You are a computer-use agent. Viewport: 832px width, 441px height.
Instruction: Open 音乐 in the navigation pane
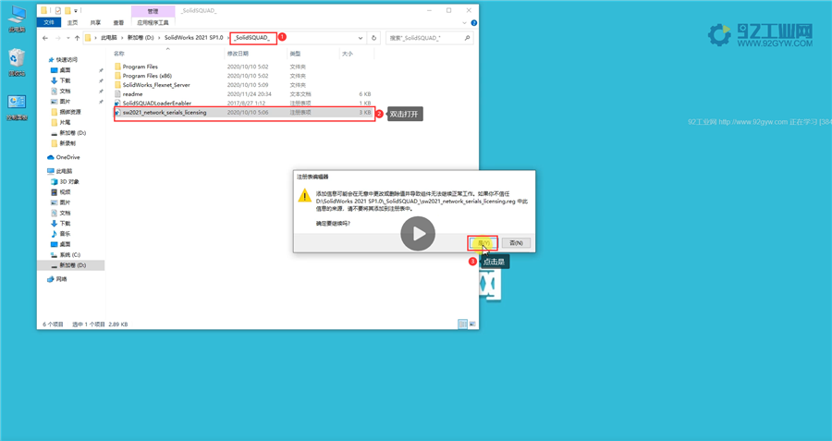point(65,234)
